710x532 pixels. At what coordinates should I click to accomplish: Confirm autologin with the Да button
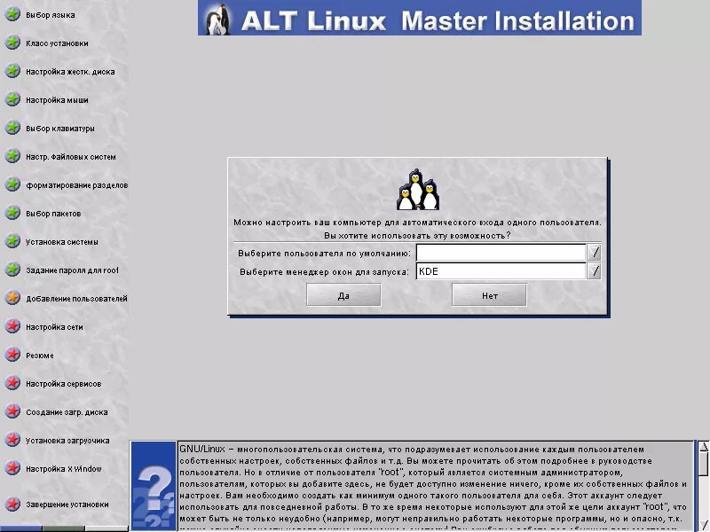[x=343, y=295]
